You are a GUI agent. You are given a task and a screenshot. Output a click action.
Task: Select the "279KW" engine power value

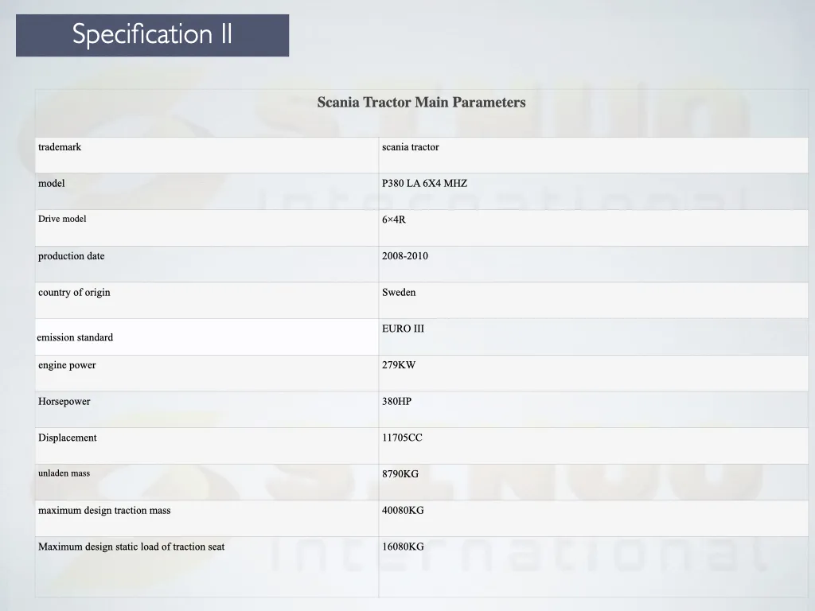pos(399,366)
